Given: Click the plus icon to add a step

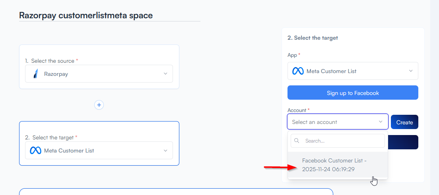Looking at the screenshot, I should [99, 105].
